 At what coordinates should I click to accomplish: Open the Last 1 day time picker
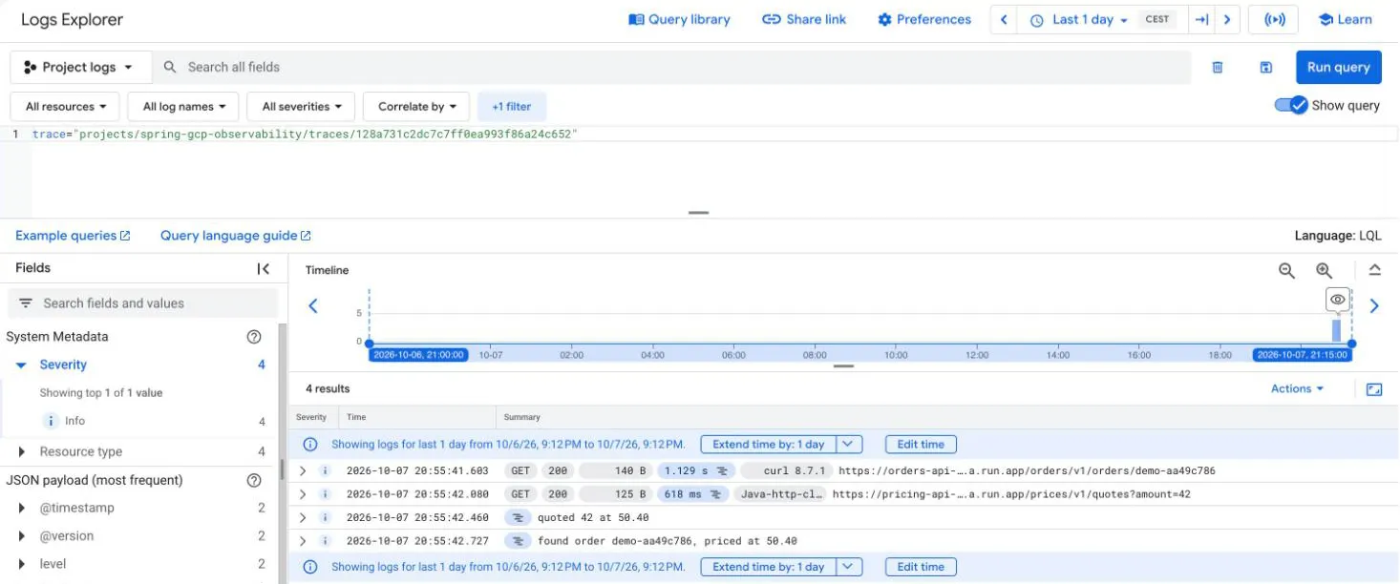(x=1080, y=20)
